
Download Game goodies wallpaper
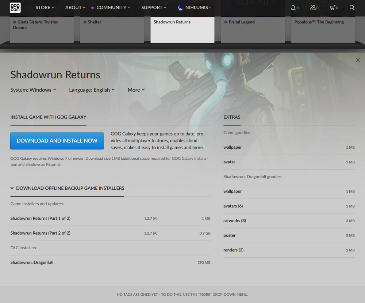pyautogui.click(x=289, y=147)
